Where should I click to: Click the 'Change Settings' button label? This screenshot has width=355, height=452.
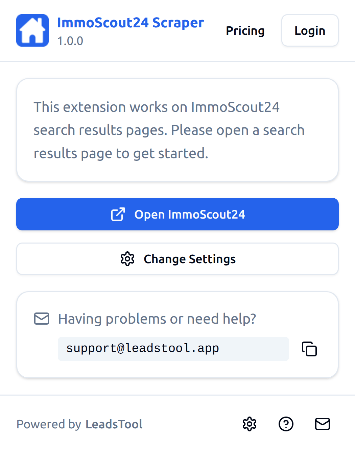(x=190, y=259)
